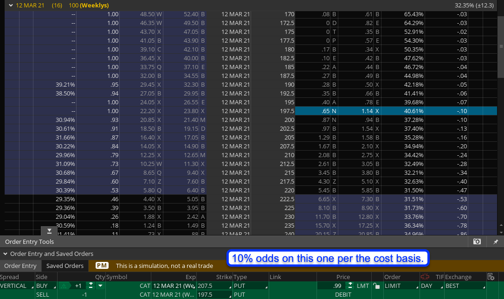Screen dimensions: 504x299
Task: Open the quantity dropdown arrow
Action: click(x=100, y=286)
